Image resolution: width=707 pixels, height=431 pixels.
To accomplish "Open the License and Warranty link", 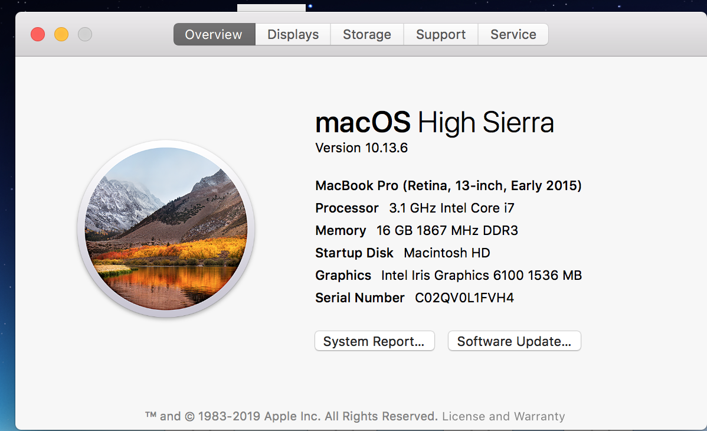I will (x=503, y=416).
